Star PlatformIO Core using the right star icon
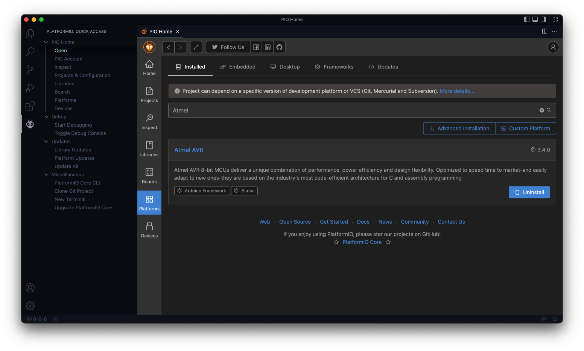 pos(388,242)
